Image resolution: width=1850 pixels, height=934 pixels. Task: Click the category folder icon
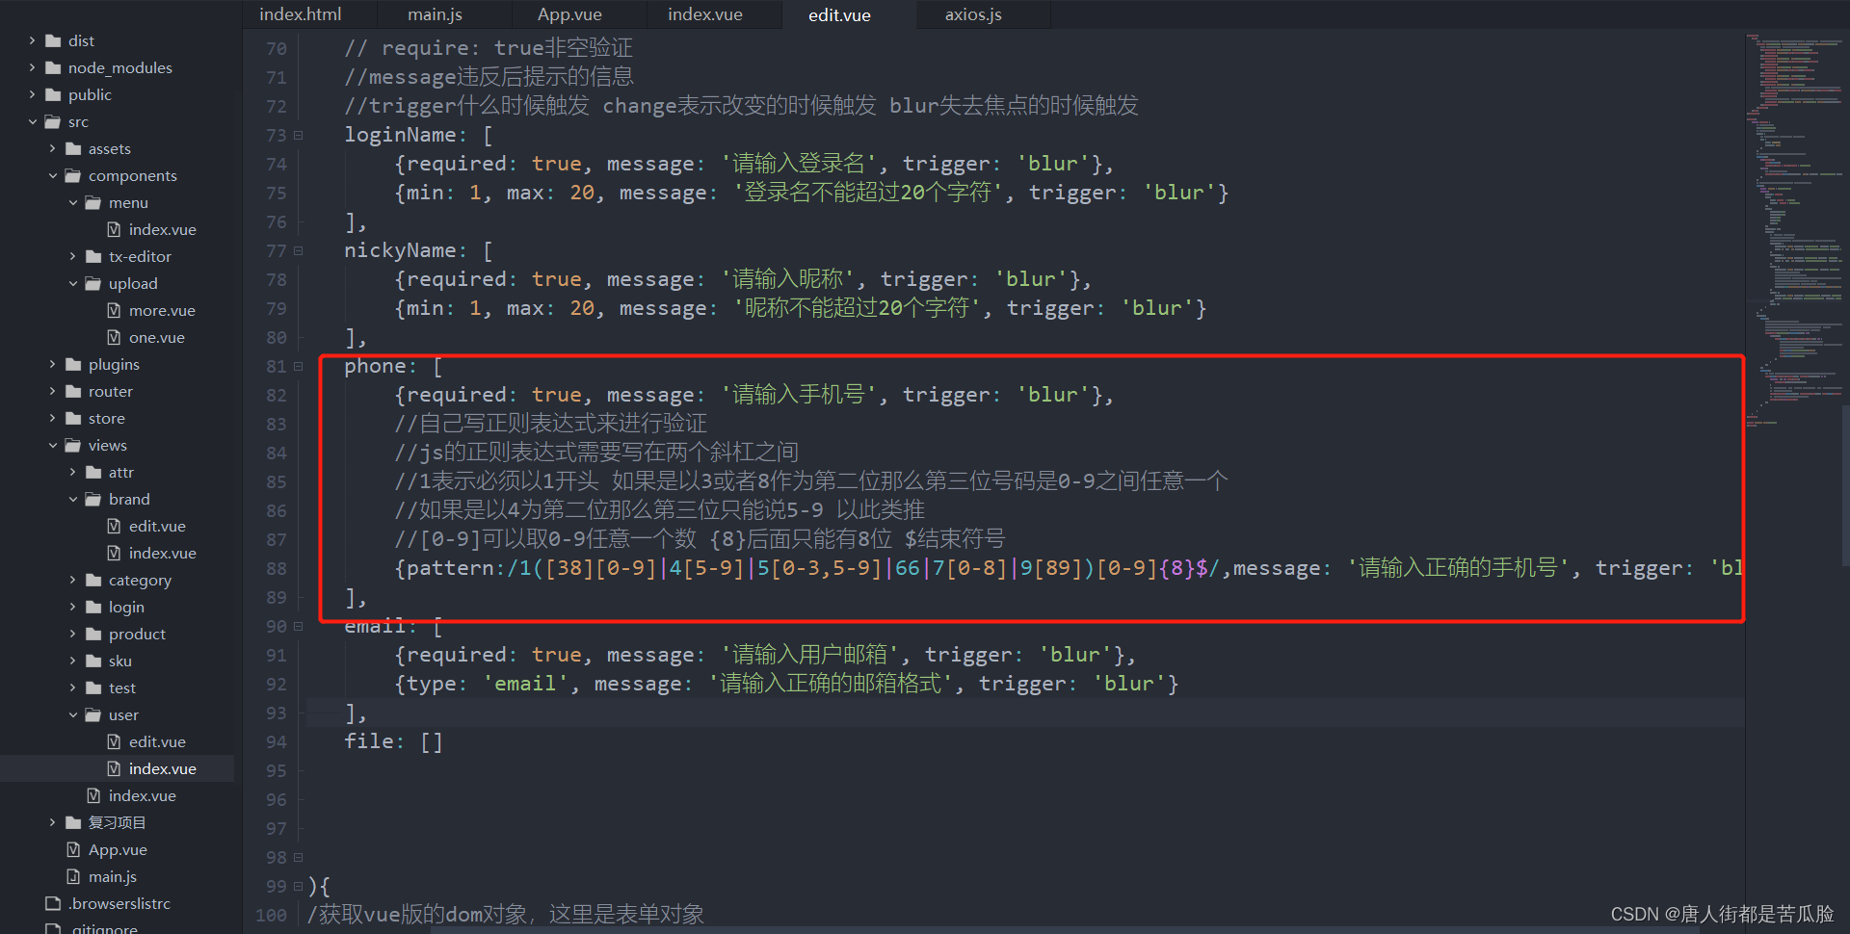93,580
